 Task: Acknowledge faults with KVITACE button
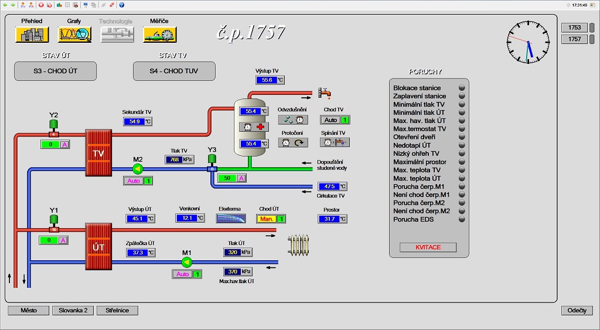click(428, 247)
